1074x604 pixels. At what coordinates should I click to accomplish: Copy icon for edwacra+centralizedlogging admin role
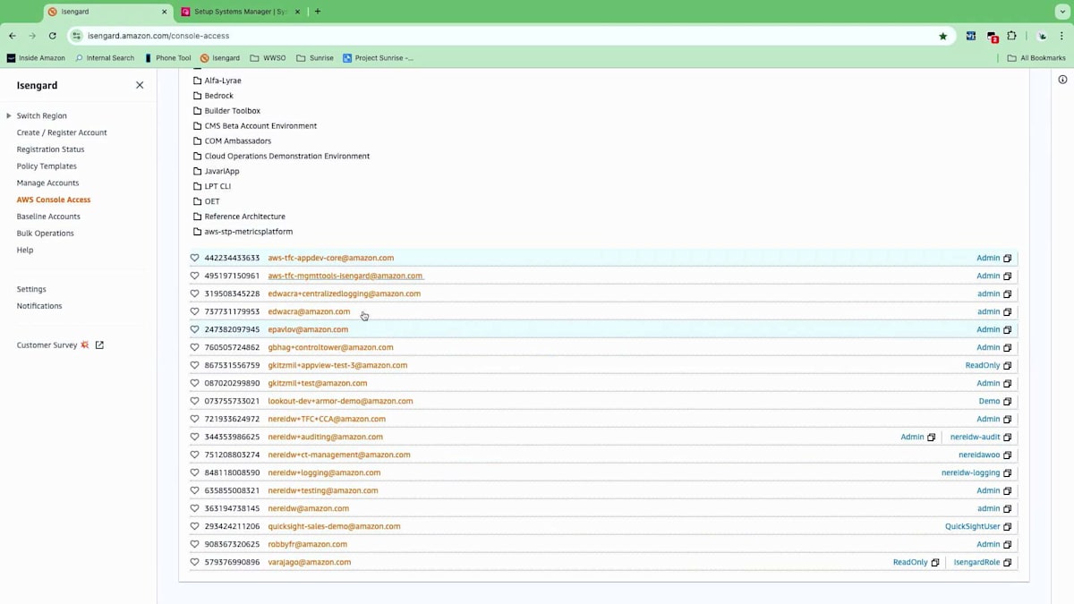click(x=1007, y=294)
